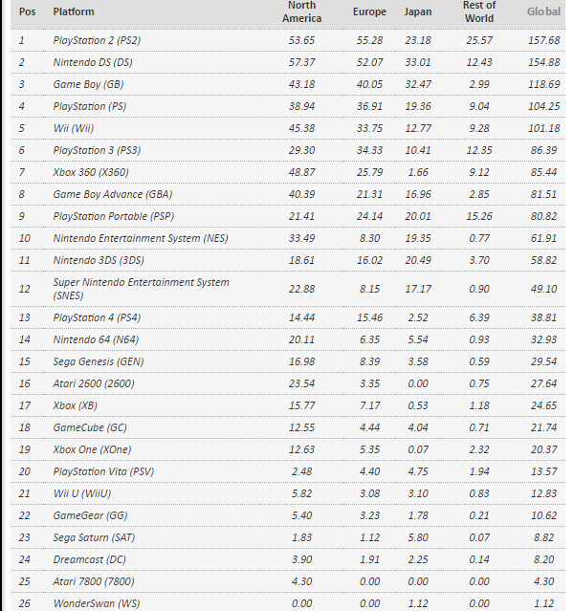574x611 pixels.
Task: Click the Europe column header
Action: pyautogui.click(x=369, y=11)
